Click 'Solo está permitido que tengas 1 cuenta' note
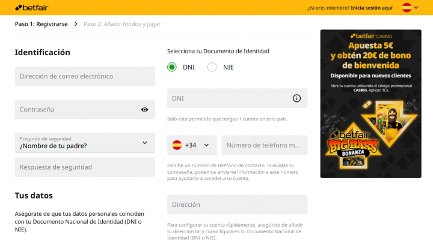The image size is (433, 244). tap(227, 119)
